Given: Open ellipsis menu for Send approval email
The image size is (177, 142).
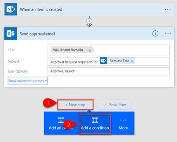Looking at the screenshot, I should 168,33.
